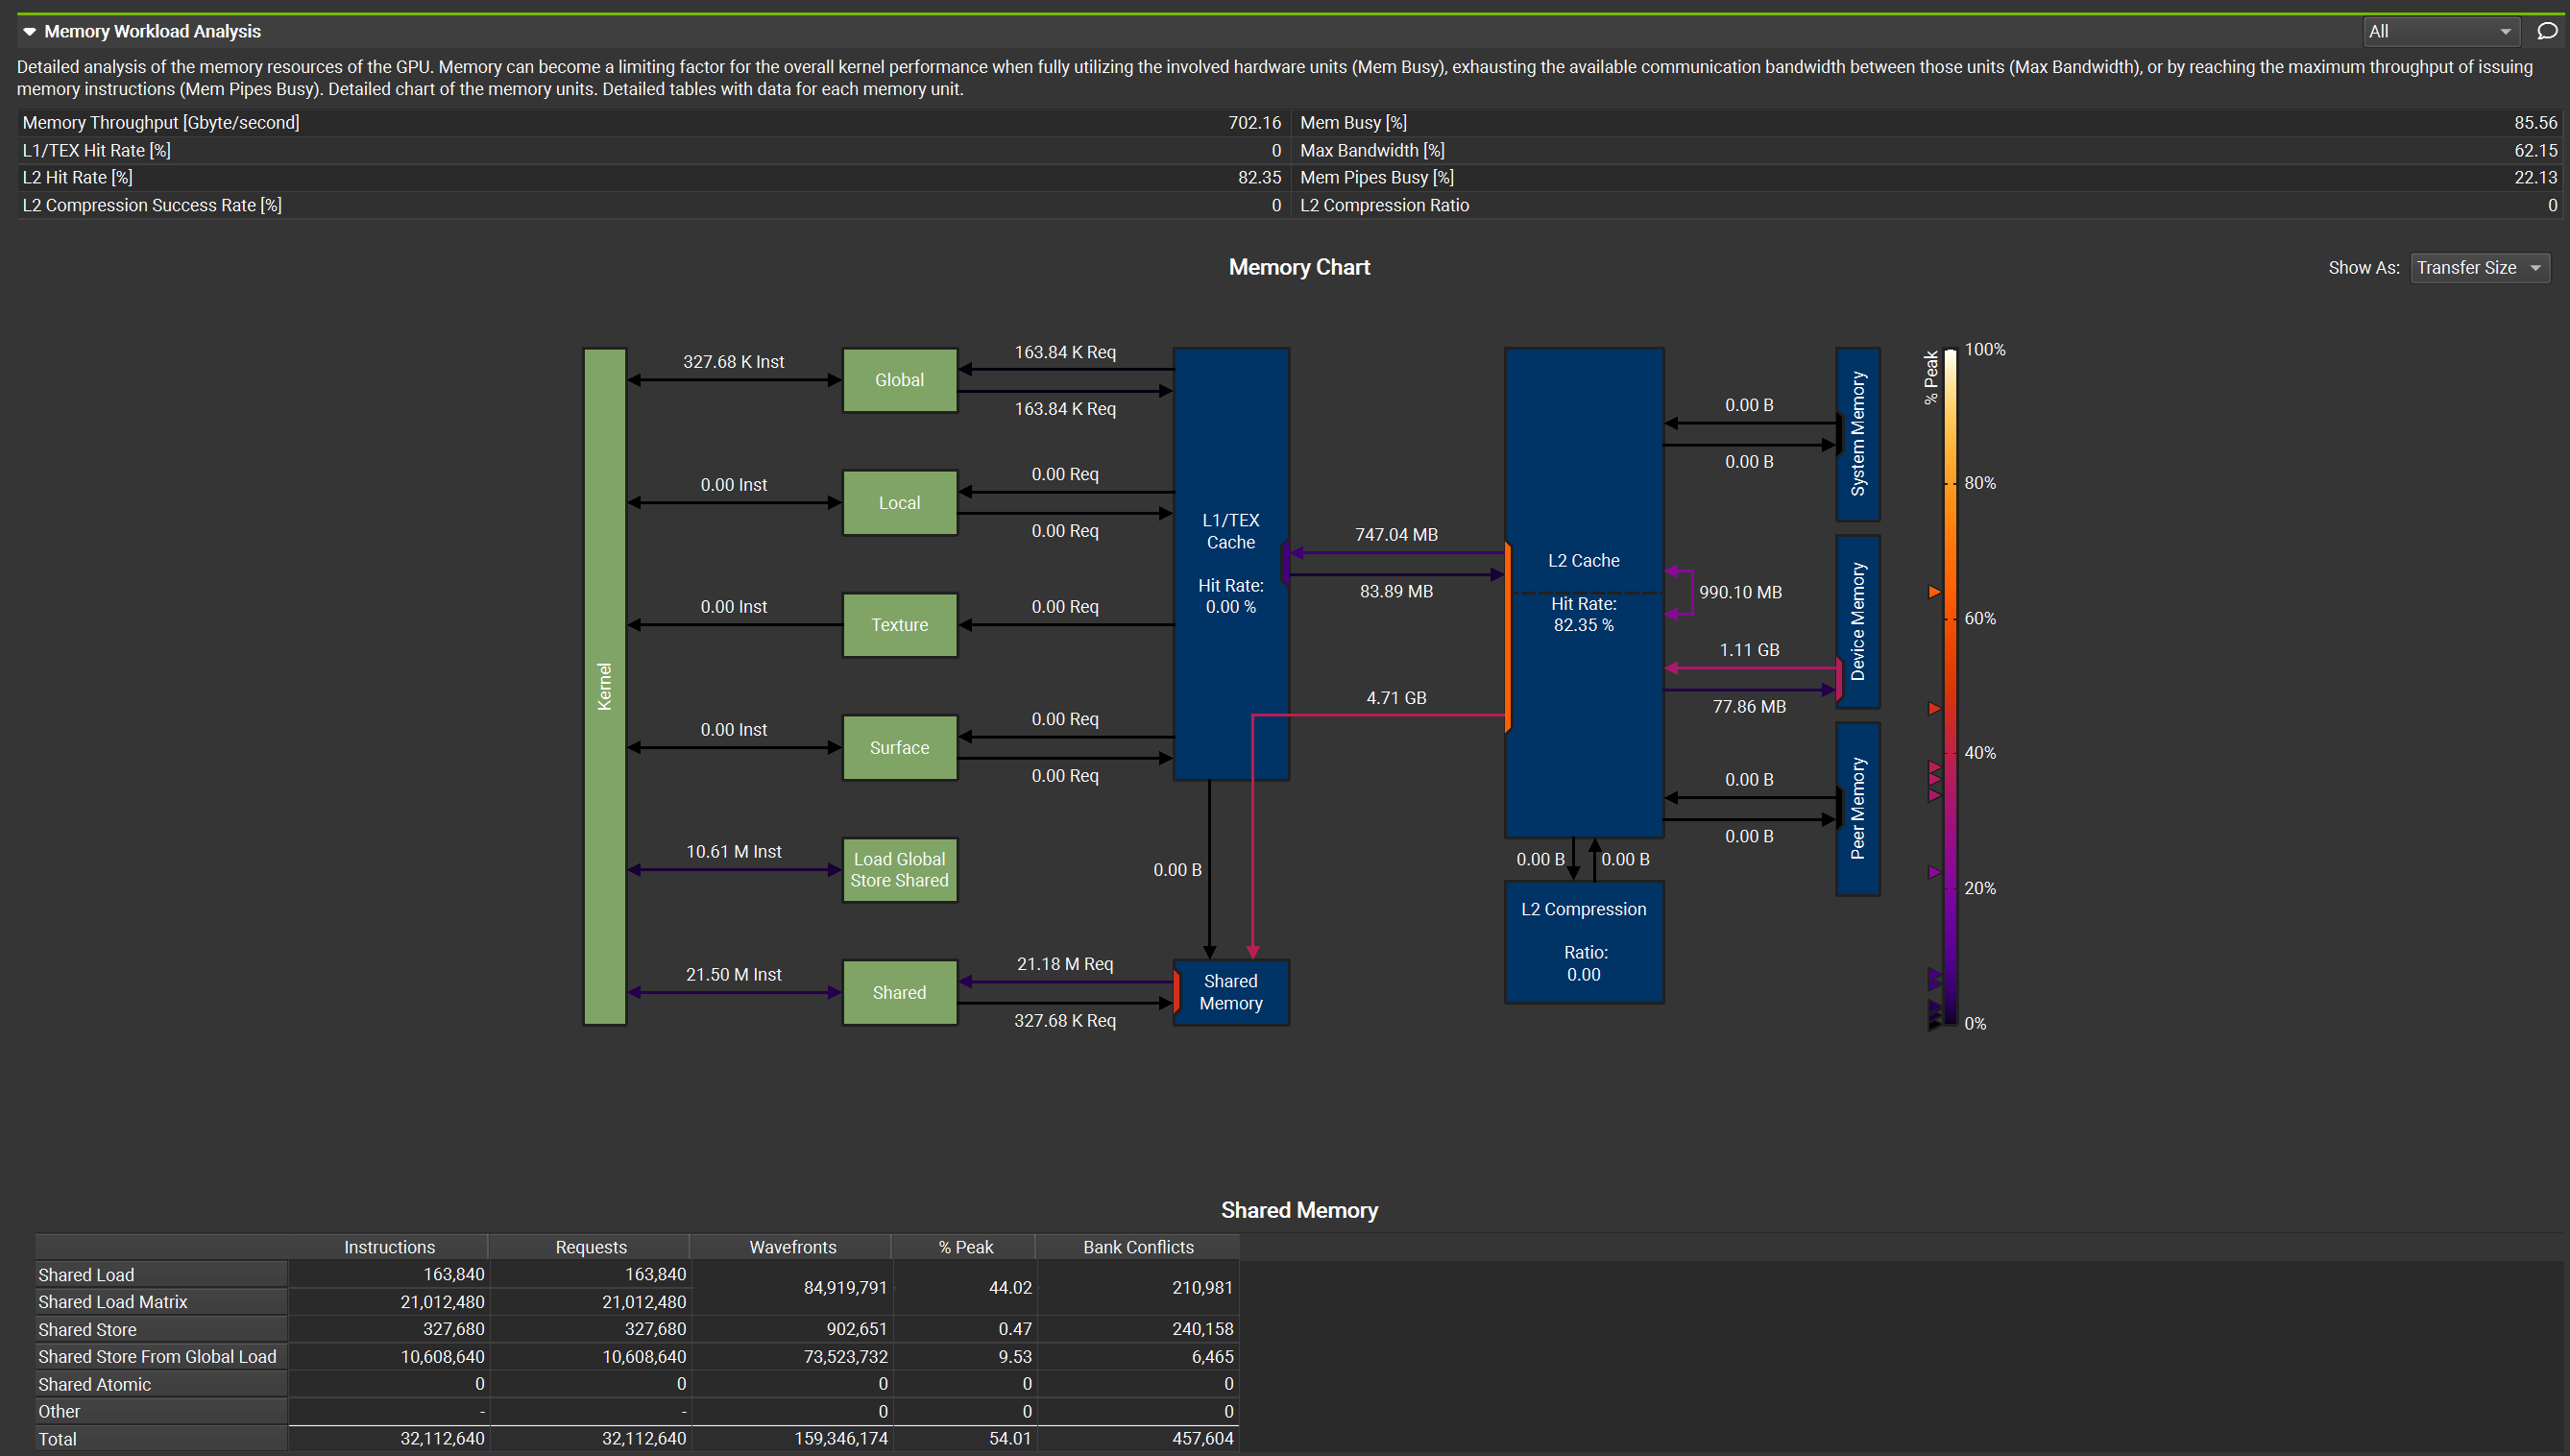Image resolution: width=2570 pixels, height=1456 pixels.
Task: Click the Texture node
Action: coord(899,625)
